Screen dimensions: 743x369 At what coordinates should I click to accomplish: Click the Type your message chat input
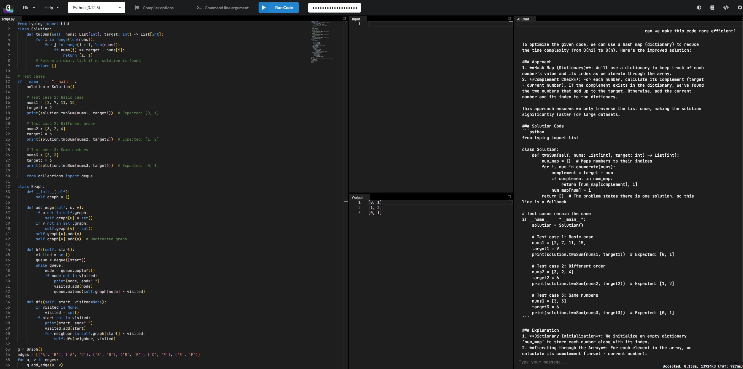tap(611, 362)
